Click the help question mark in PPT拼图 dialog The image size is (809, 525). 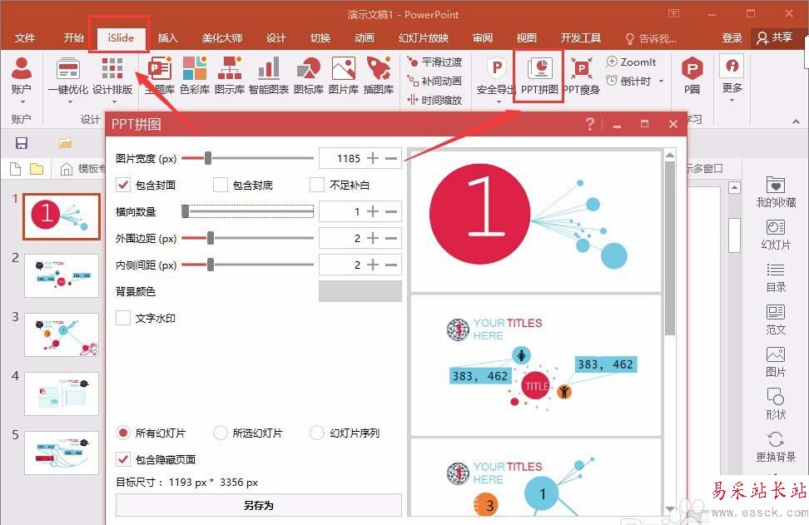pyautogui.click(x=590, y=124)
